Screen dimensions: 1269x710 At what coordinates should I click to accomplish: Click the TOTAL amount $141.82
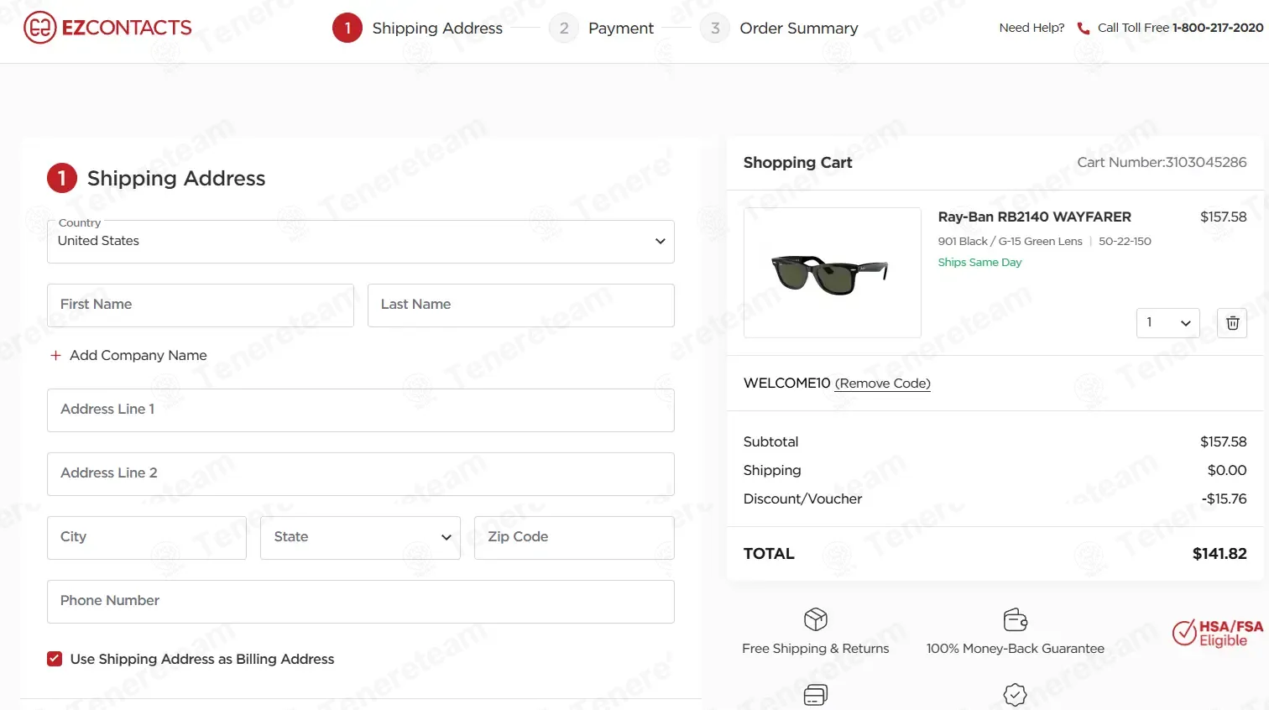[1219, 554]
